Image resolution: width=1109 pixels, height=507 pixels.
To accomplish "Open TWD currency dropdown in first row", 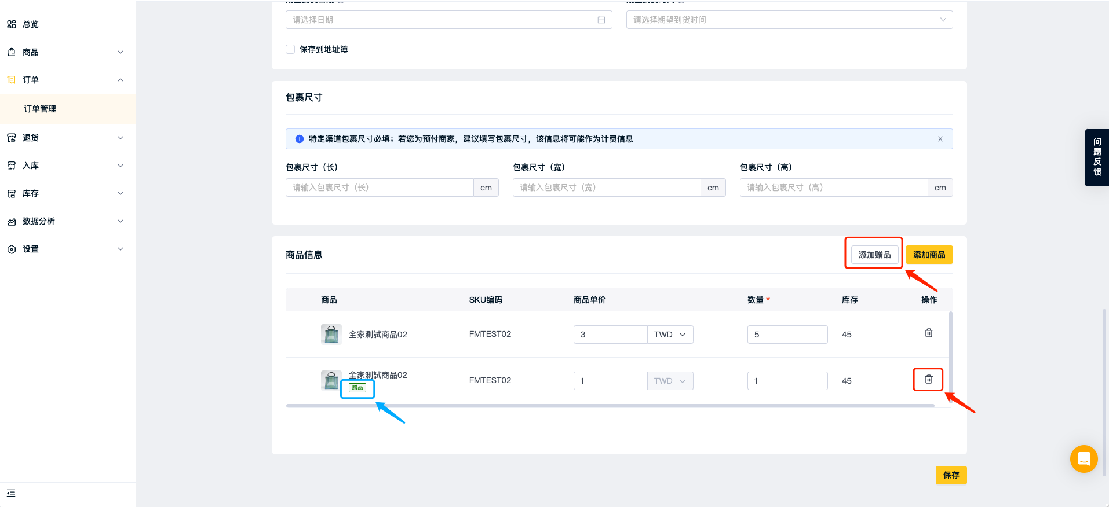I will pos(670,335).
